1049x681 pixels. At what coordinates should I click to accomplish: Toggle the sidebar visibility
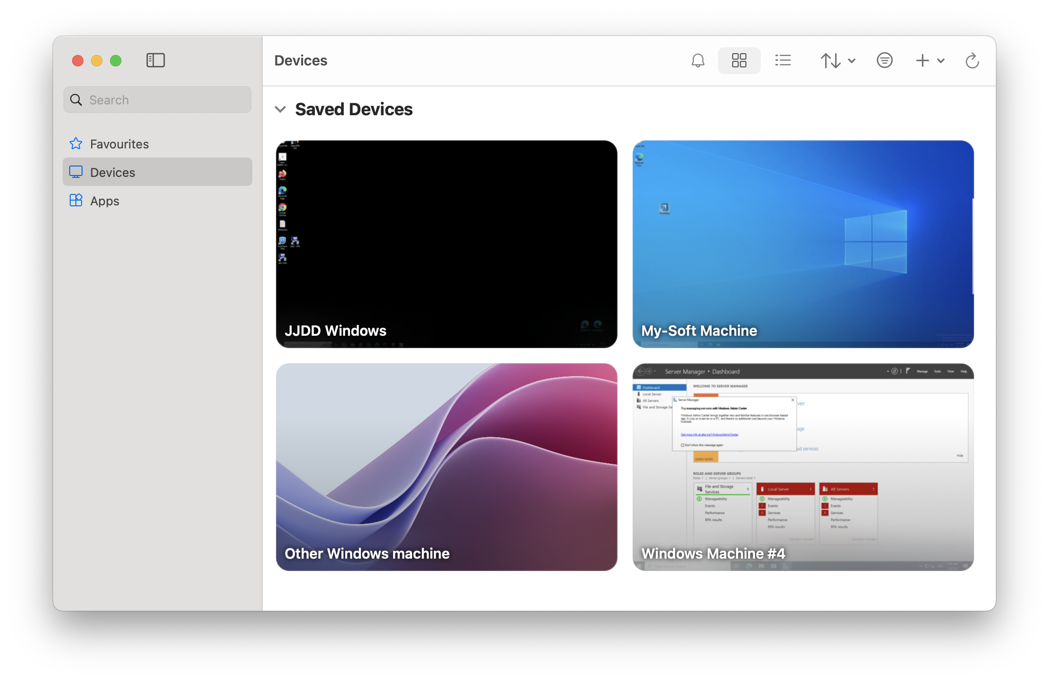tap(156, 60)
